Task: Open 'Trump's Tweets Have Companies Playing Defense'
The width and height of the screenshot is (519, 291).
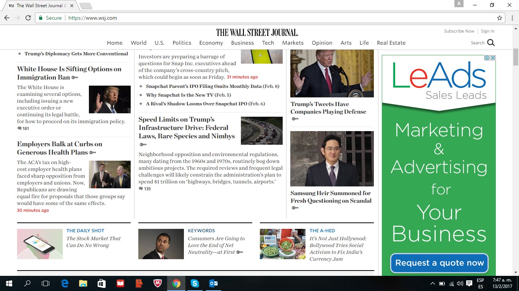Action: pos(328,108)
